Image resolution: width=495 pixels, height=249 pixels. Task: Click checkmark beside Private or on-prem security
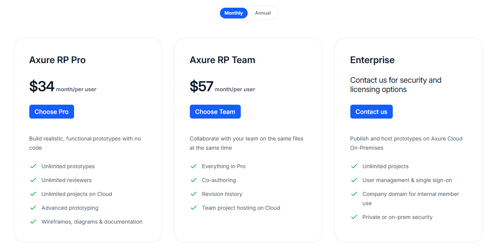pyautogui.click(x=354, y=217)
